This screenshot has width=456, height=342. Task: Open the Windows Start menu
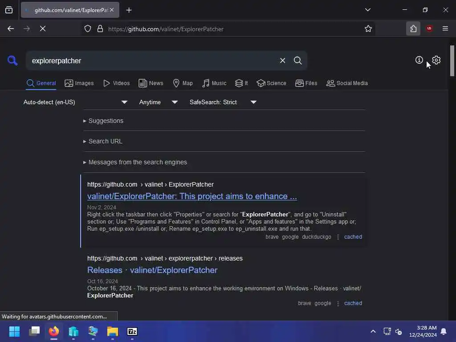[14, 331]
